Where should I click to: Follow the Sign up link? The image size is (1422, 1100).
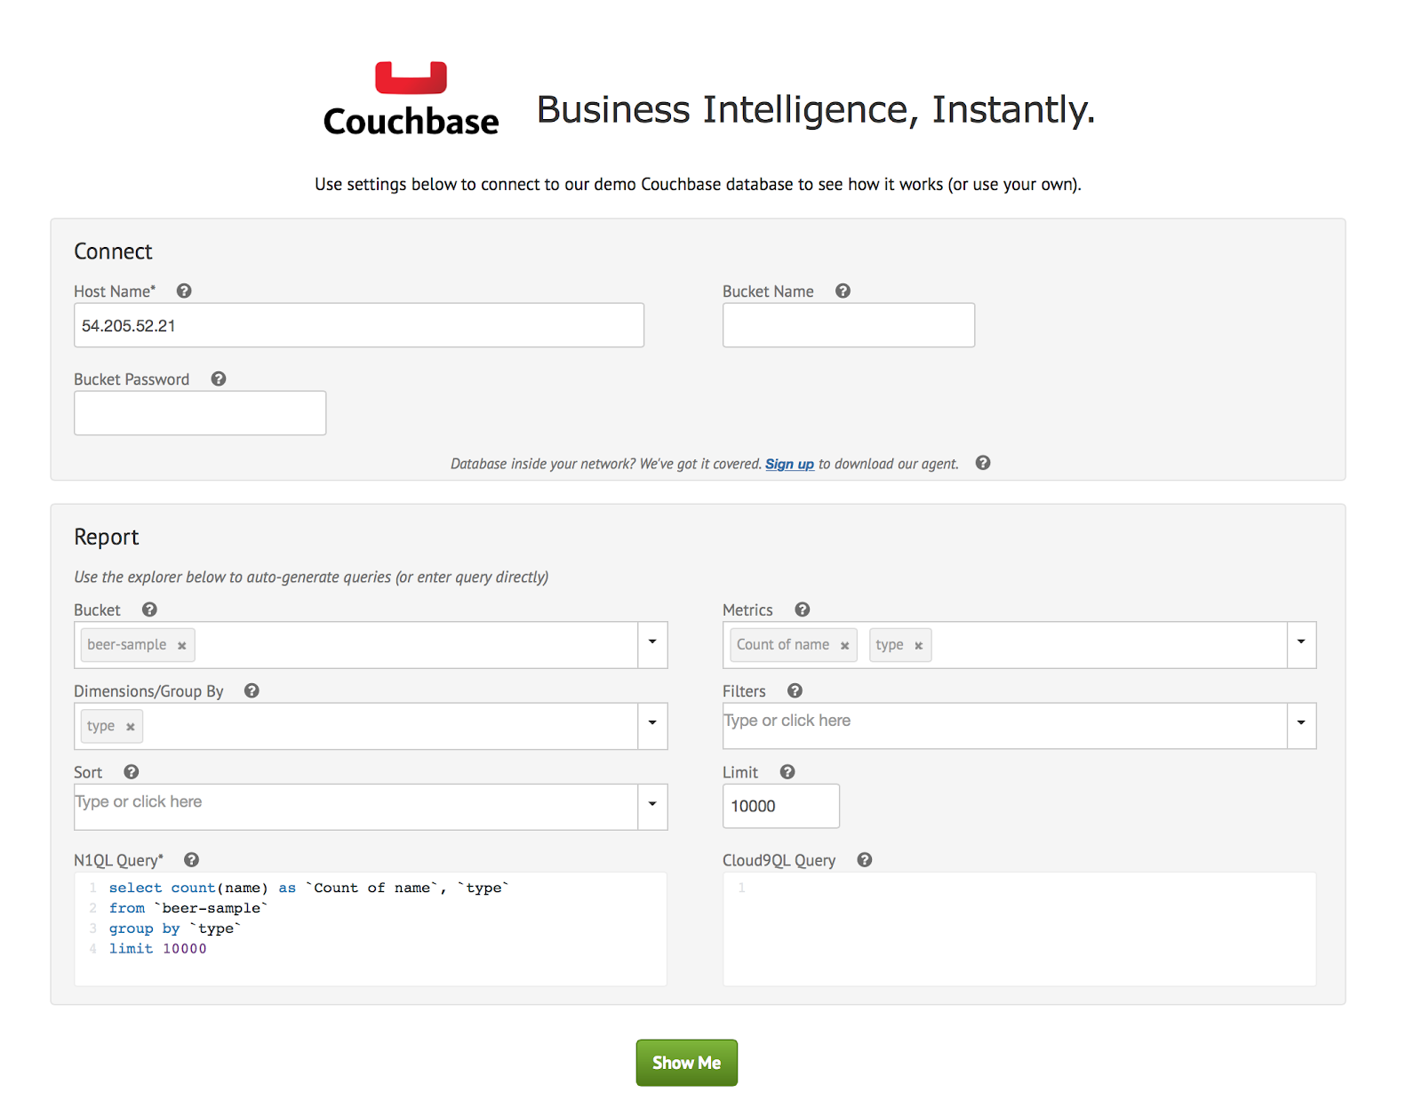tap(789, 464)
